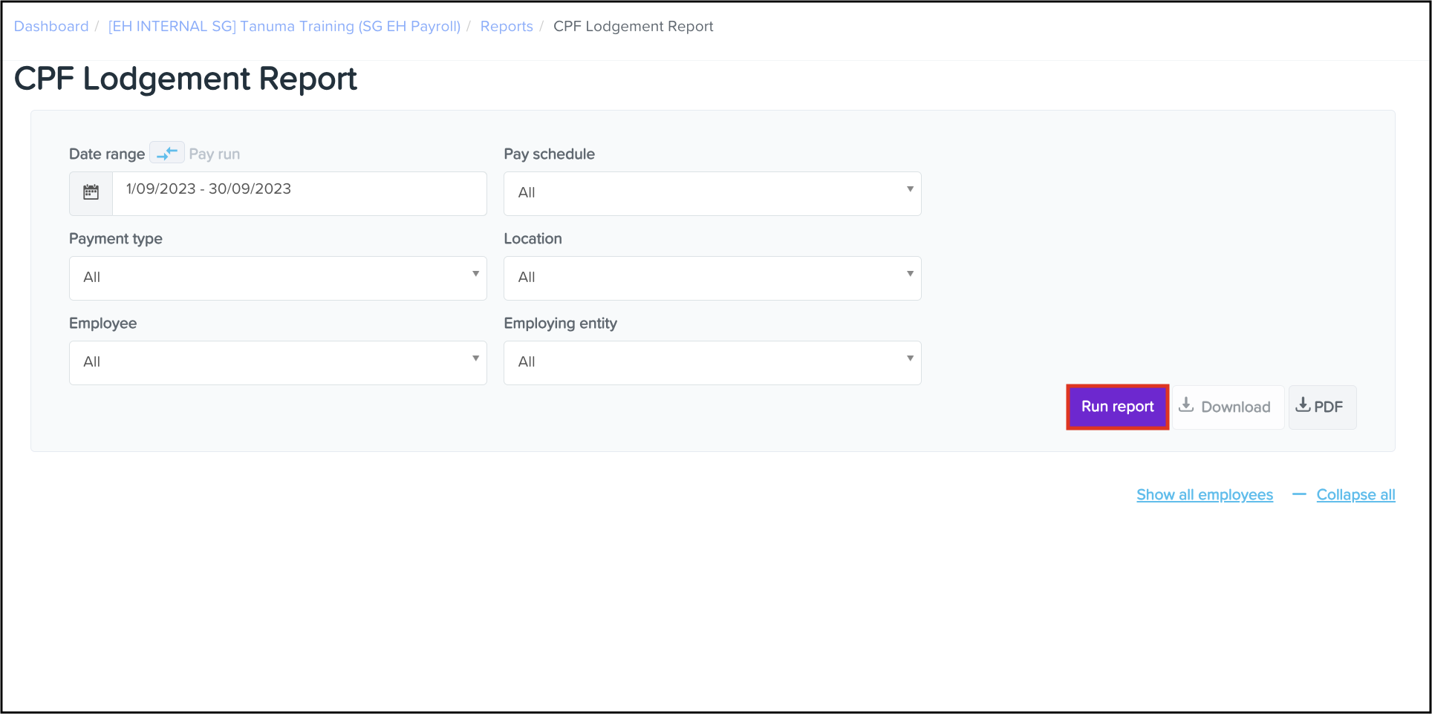Toggle the Date range / Pay run switch
Image resolution: width=1432 pixels, height=714 pixels.
tap(167, 153)
